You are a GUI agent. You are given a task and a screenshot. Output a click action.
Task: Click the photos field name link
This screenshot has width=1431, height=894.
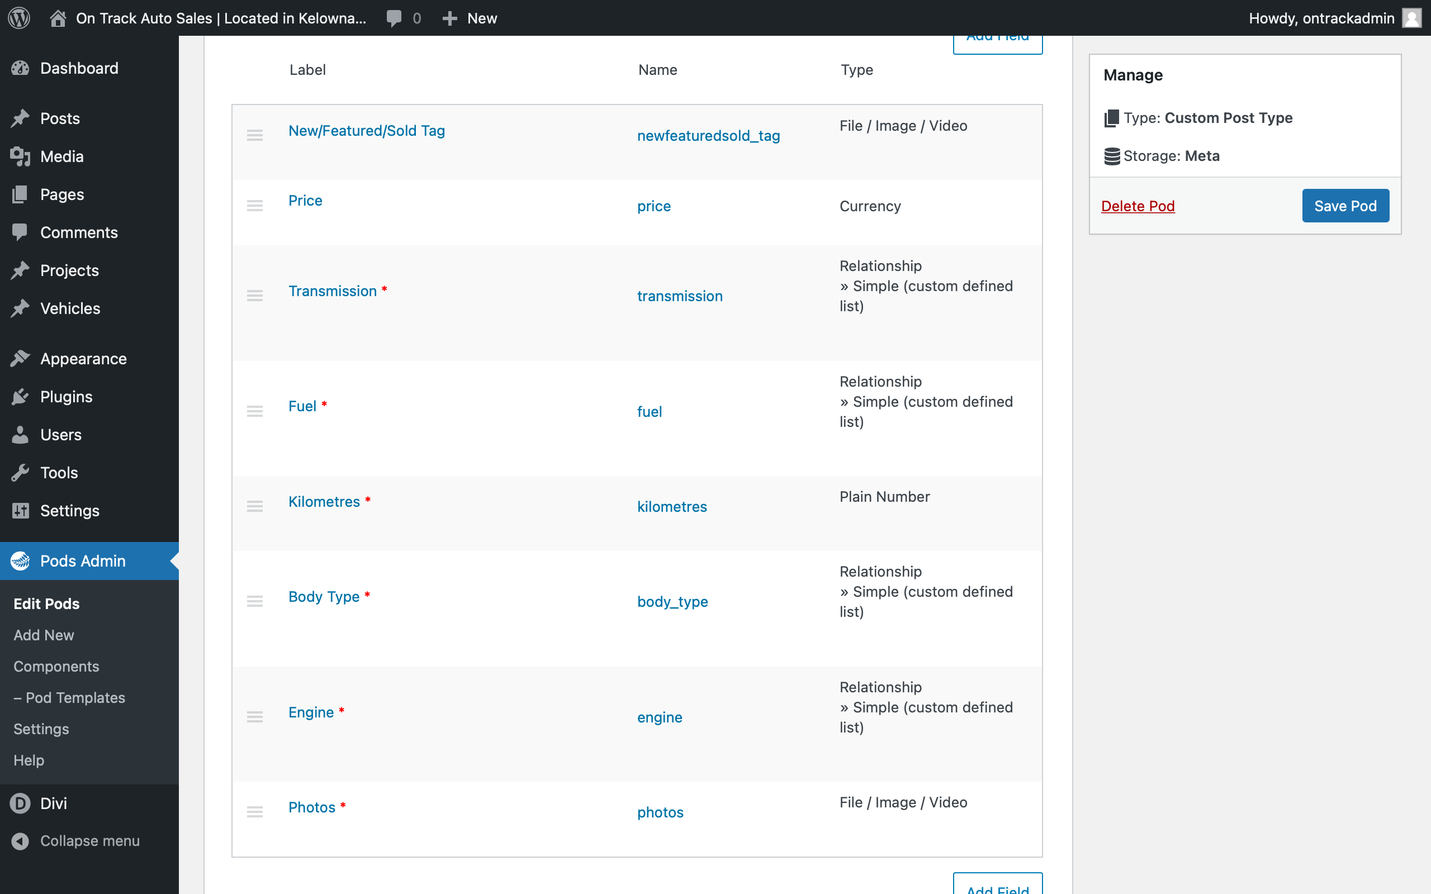coord(660,812)
